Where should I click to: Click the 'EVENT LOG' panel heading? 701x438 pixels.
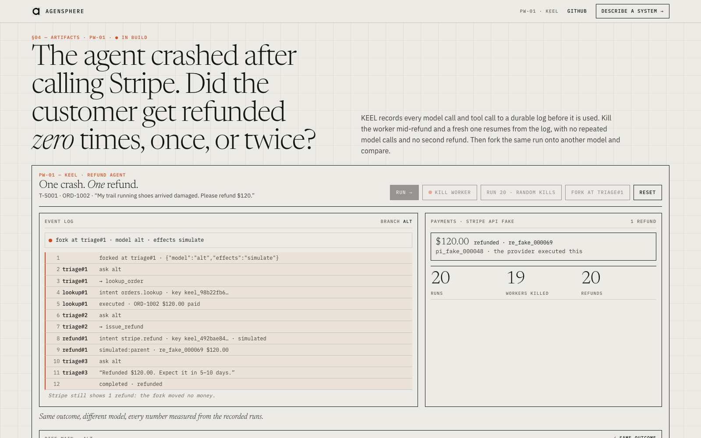point(59,222)
